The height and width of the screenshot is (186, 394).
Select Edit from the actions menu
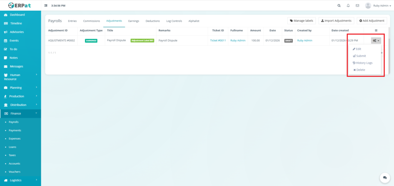(358, 49)
